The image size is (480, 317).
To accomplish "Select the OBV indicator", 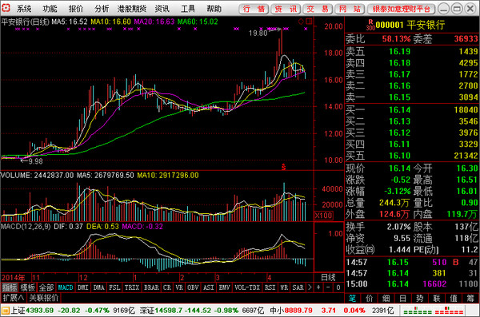I will 193,287.
